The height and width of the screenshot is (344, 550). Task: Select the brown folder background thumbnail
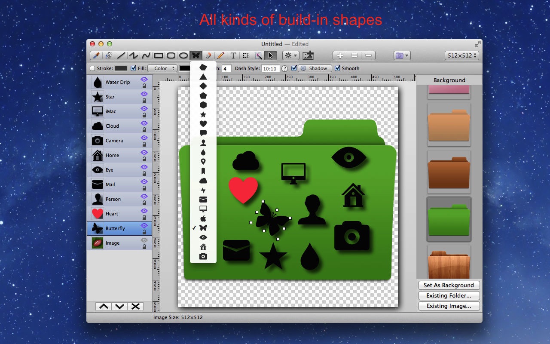[x=449, y=173]
